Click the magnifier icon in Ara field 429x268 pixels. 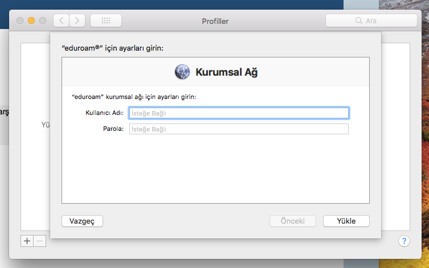pos(359,20)
